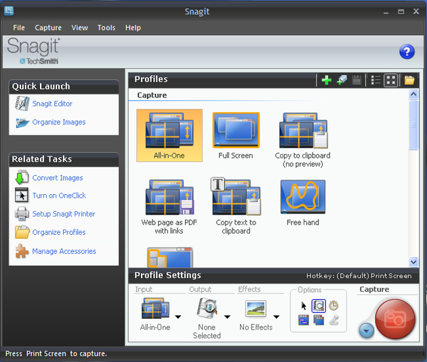Click the Organize Profiles folder icon in Related Tasks
The image size is (427, 362).
[x=22, y=232]
